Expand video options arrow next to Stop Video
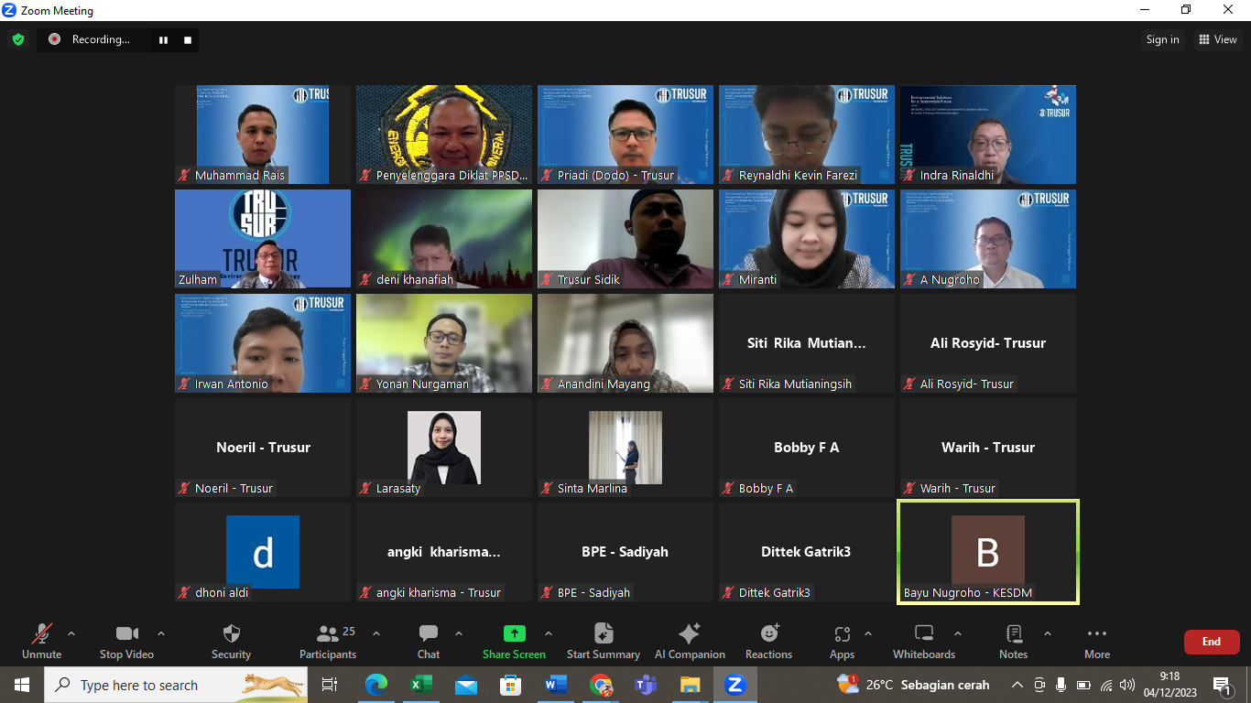Viewport: 1251px width, 703px height. (161, 633)
